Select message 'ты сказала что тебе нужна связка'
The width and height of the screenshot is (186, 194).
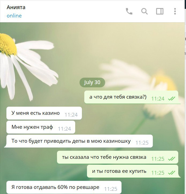tap(117, 157)
